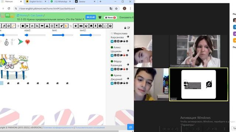Screen dimensions: 236x132
Task: Click the clock timer toolbar icon
Action: [52, 26]
